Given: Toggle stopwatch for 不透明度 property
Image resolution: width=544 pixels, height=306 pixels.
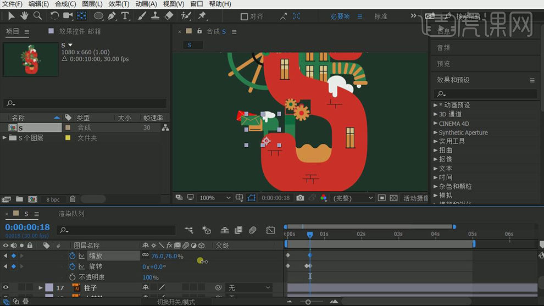Looking at the screenshot, I should 73,277.
